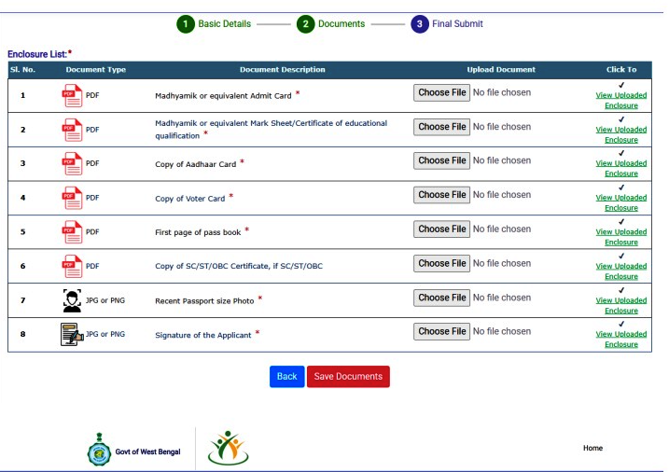This screenshot has width=669, height=472.
Task: Click the PDF icon in Aadhaar Card row
Action: [x=72, y=163]
